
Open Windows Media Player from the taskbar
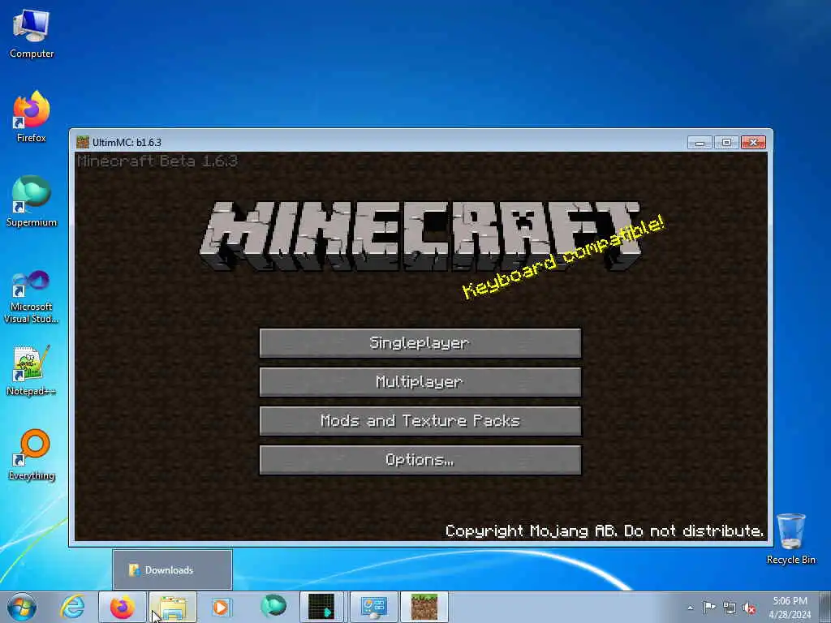click(222, 607)
